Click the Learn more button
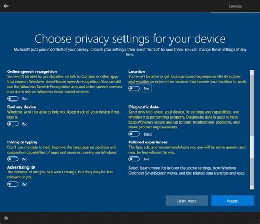Image resolution: width=260 pixels, height=224 pixels. (x=187, y=201)
